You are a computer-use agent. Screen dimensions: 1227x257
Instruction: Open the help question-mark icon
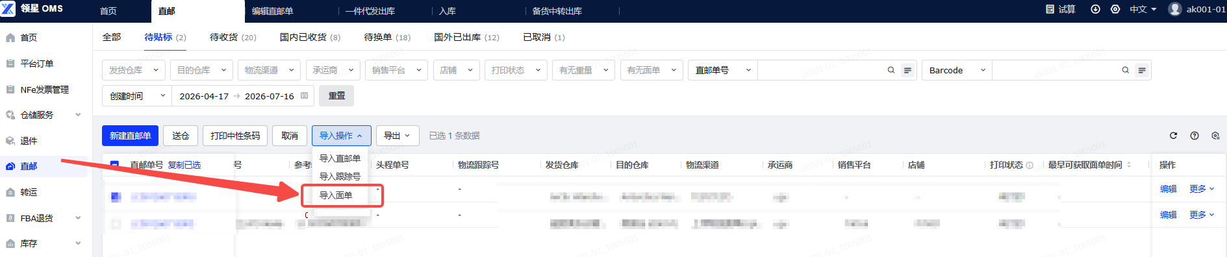click(x=1195, y=136)
